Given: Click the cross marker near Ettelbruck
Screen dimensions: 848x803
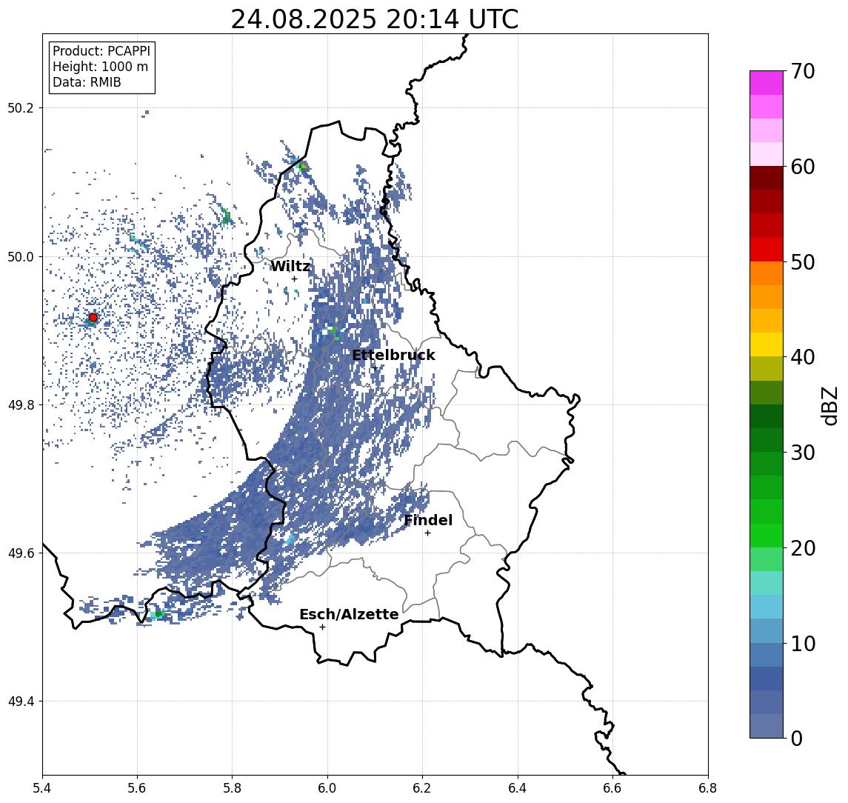Looking at the screenshot, I should (375, 367).
